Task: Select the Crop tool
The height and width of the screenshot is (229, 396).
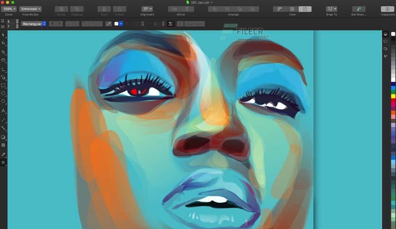Action: pyautogui.click(x=3, y=52)
